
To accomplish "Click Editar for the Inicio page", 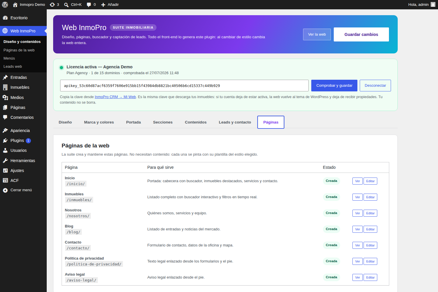I will pos(370,181).
